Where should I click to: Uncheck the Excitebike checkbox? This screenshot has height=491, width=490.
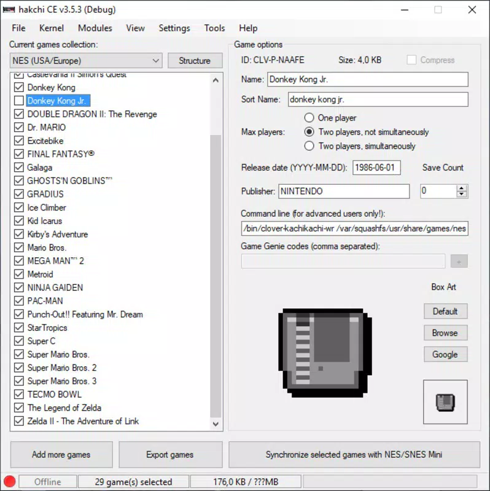click(19, 141)
